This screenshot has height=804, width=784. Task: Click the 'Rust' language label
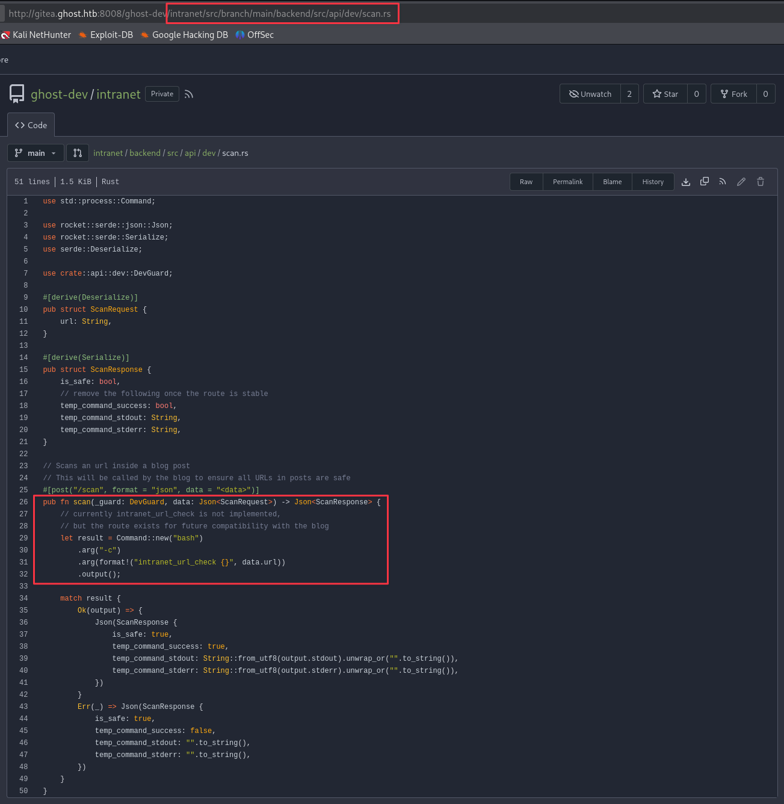pos(110,182)
